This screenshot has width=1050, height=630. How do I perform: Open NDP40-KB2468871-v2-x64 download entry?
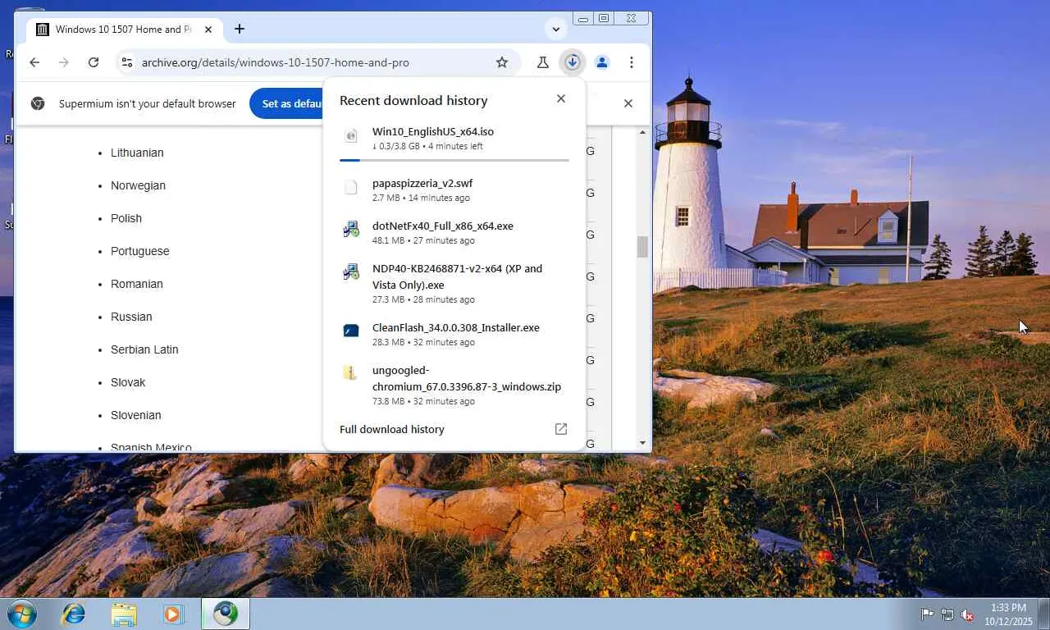tap(454, 283)
